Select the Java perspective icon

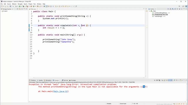click(186, 6)
